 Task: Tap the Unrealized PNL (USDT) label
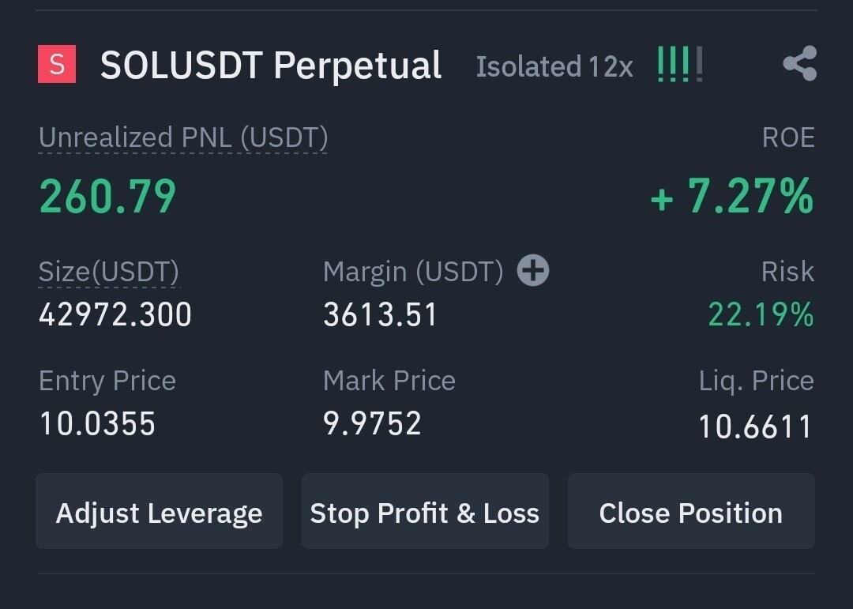(x=183, y=137)
